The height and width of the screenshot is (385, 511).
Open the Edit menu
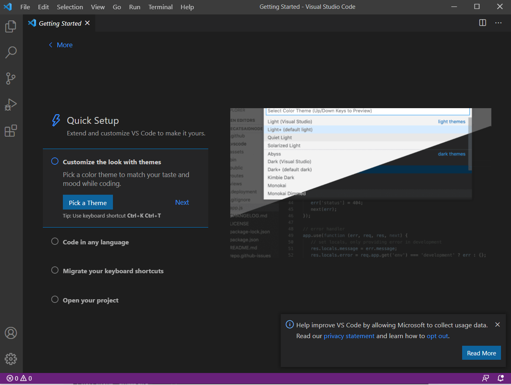pyautogui.click(x=43, y=7)
